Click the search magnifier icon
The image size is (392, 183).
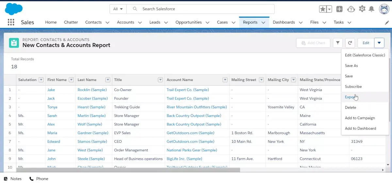coord(135,9)
